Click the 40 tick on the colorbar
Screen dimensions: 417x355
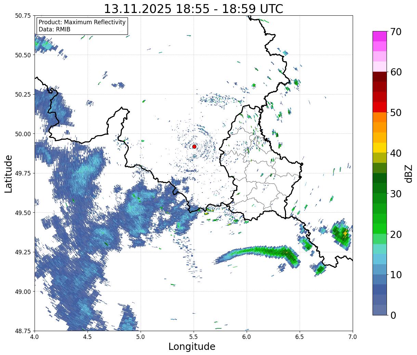395,153
